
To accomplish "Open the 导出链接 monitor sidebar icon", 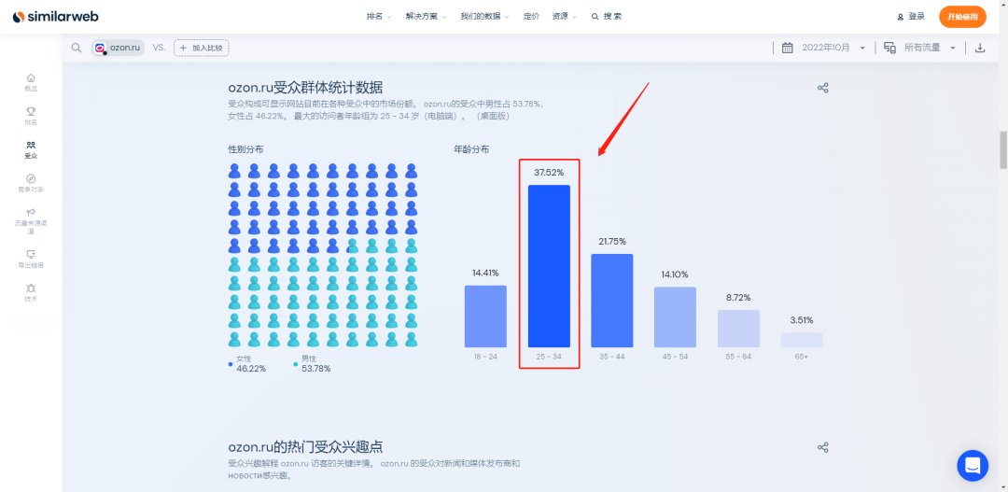I will point(31,253).
